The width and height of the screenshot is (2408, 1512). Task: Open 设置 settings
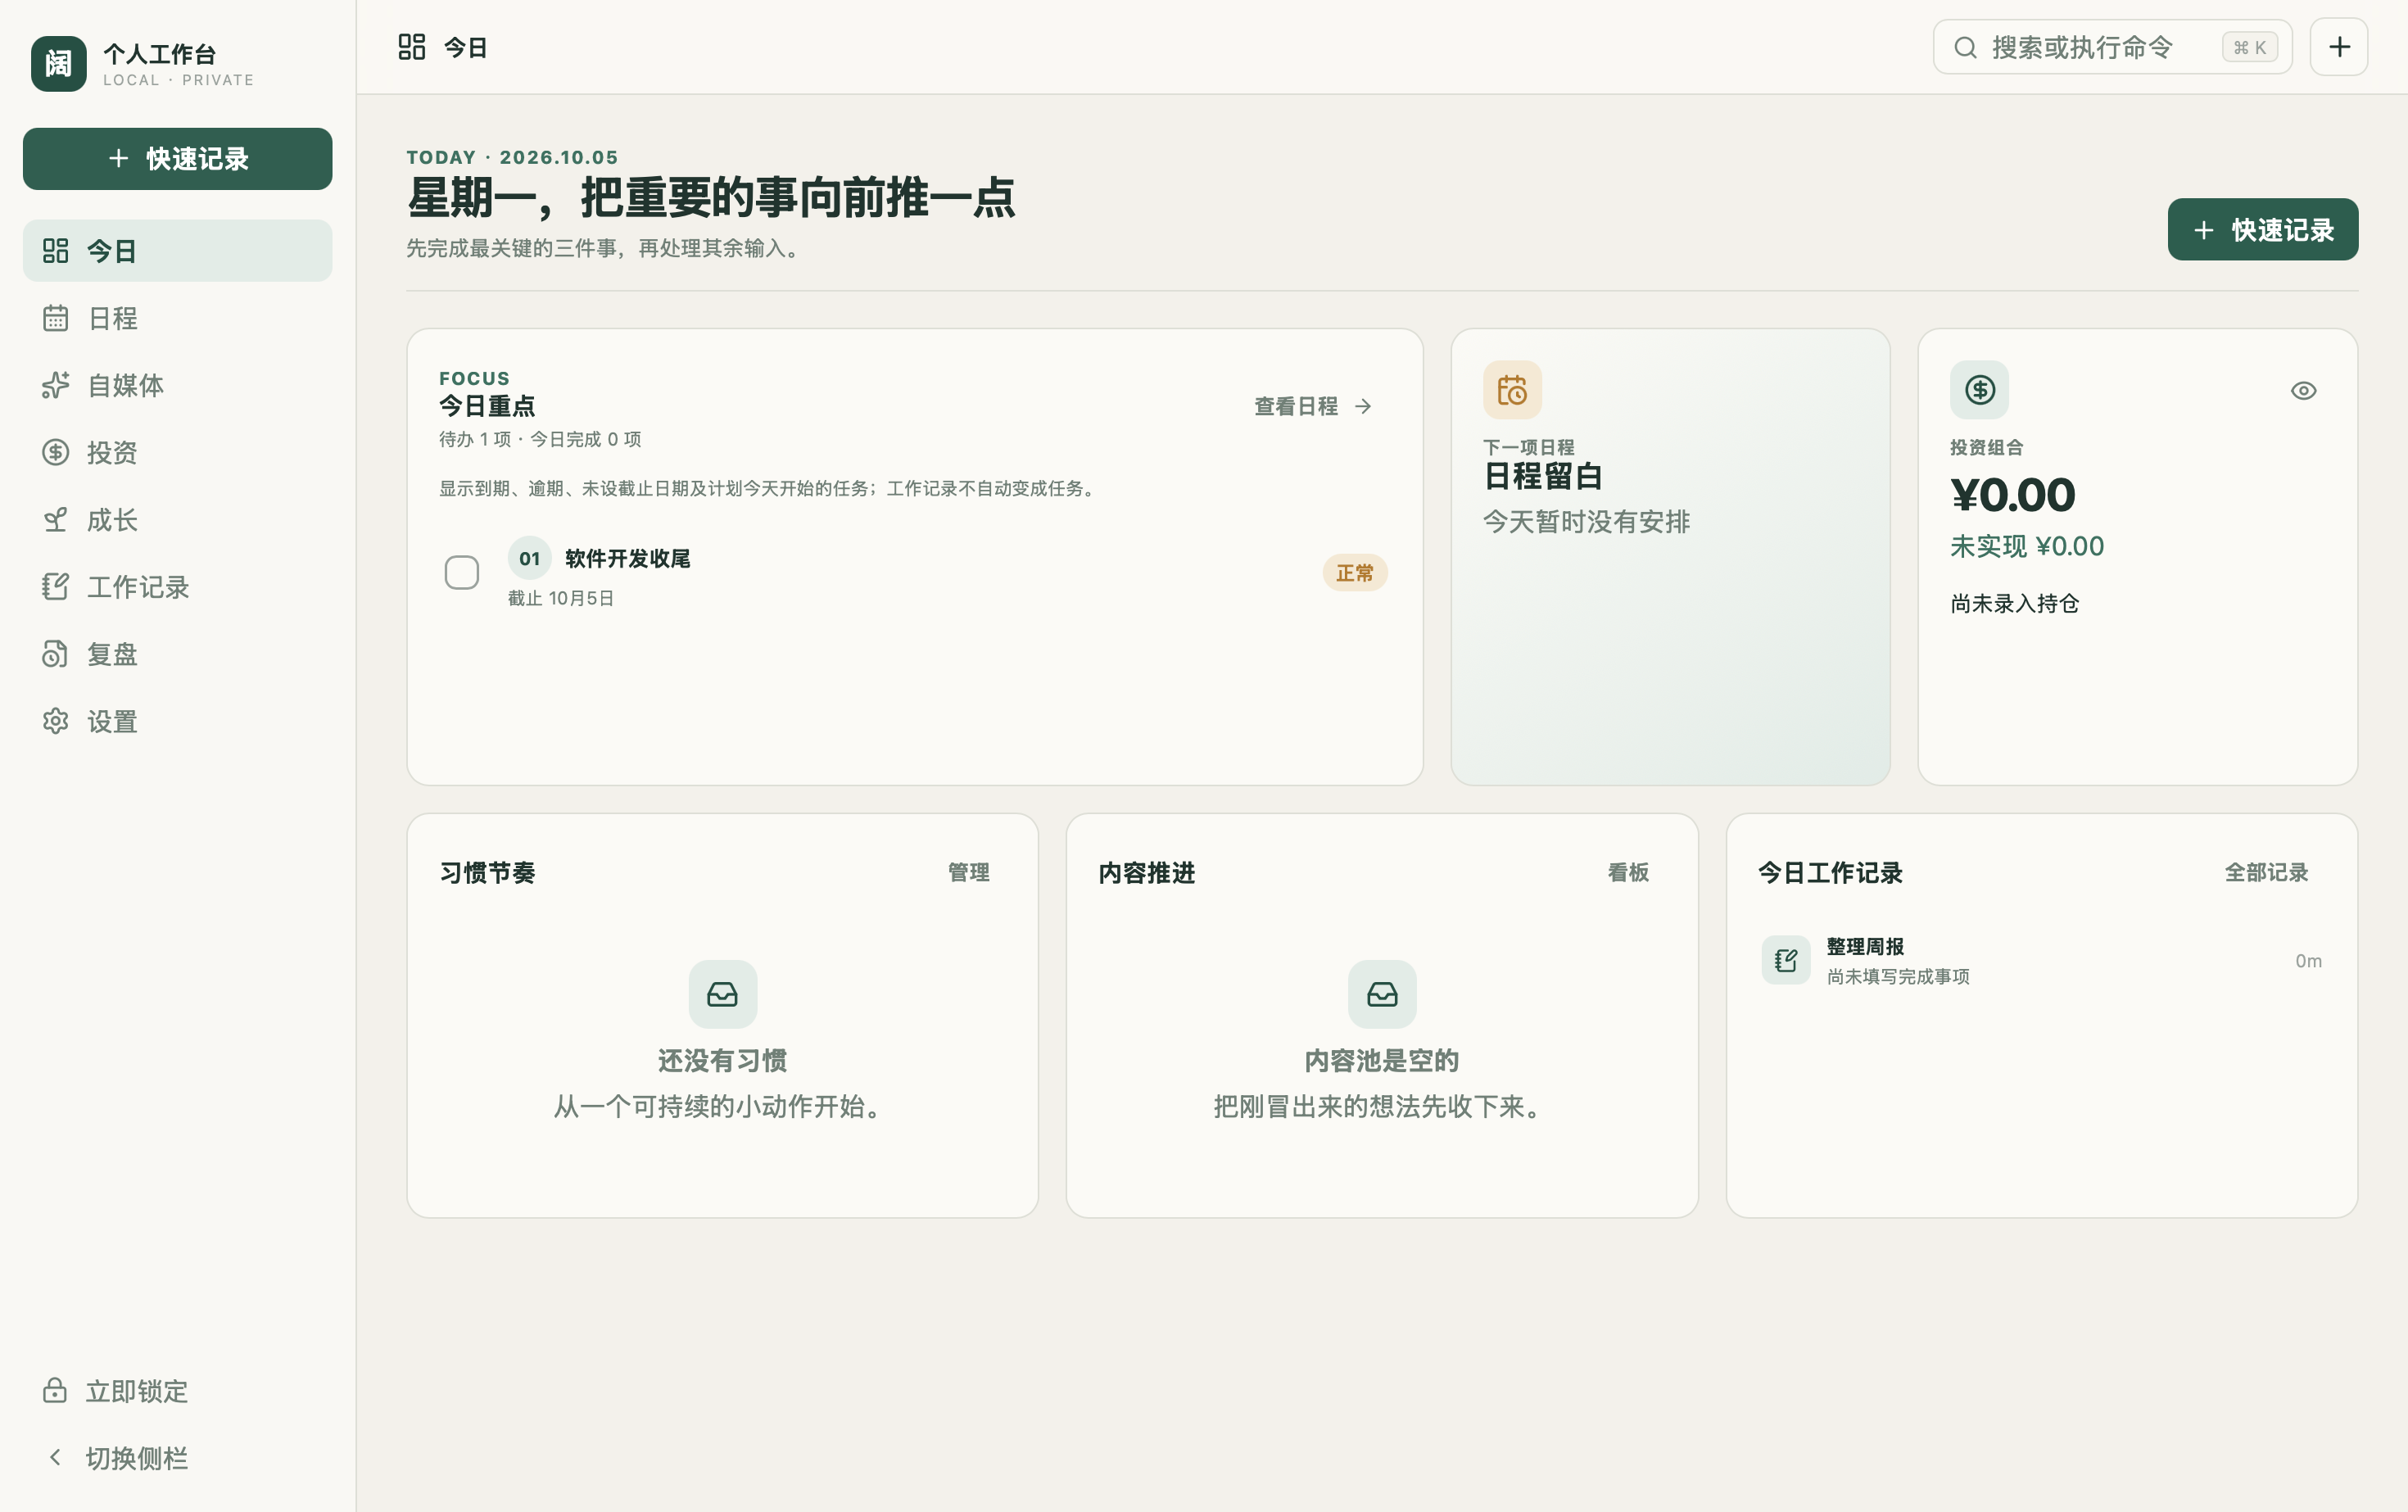click(177, 721)
